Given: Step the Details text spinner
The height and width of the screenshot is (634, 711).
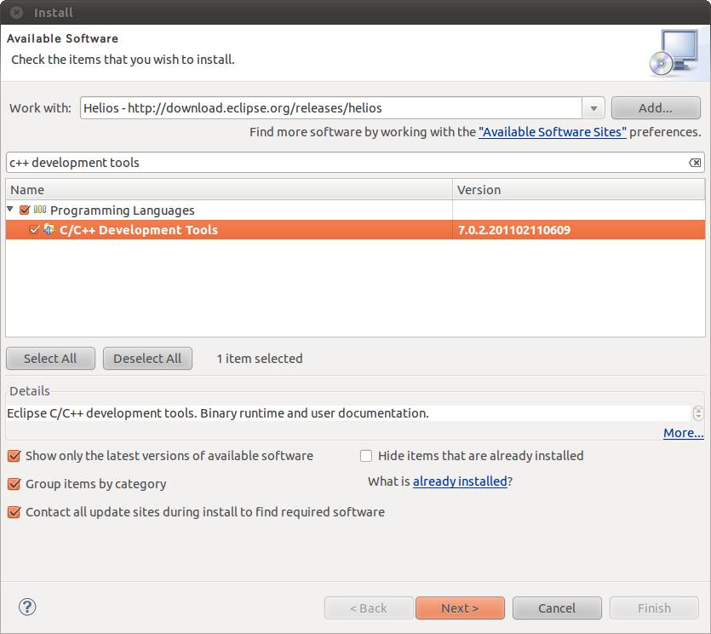Looking at the screenshot, I should coord(698,413).
